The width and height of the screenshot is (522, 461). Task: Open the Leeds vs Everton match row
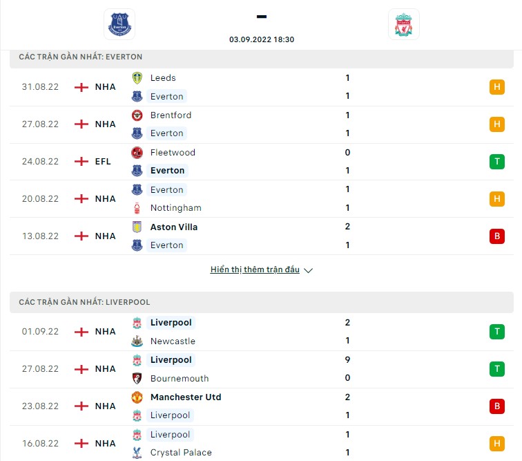click(261, 87)
